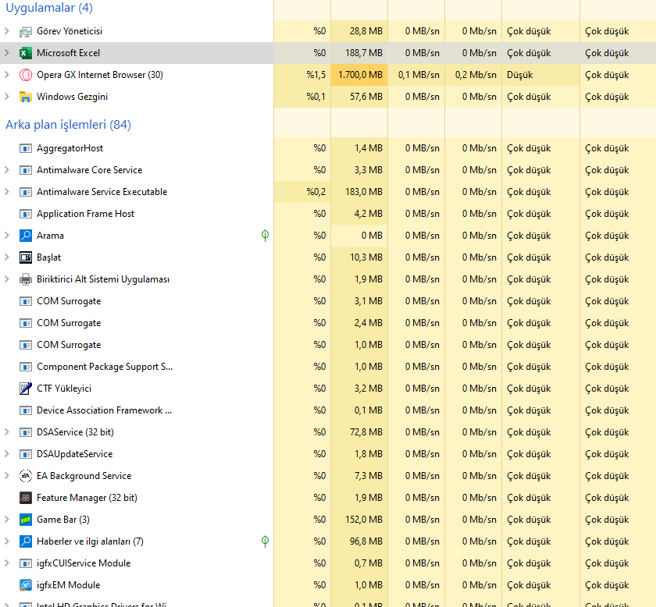Viewport: 656px width, 607px height.
Task: Select the Microsoft Excel icon
Action: pyautogui.click(x=26, y=53)
